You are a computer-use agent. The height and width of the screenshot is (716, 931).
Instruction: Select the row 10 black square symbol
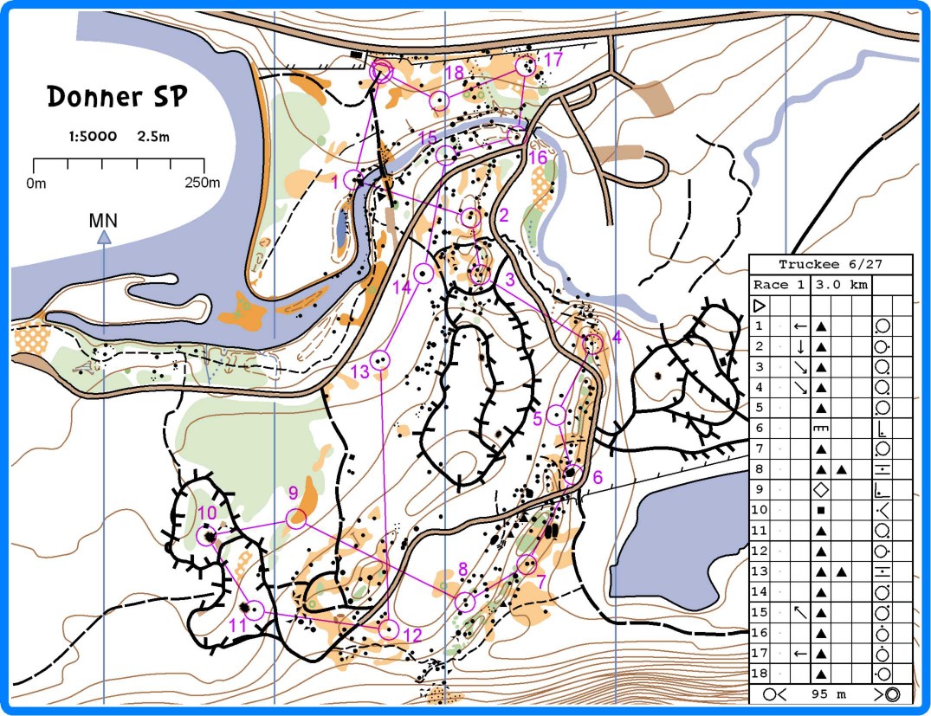pyautogui.click(x=820, y=511)
